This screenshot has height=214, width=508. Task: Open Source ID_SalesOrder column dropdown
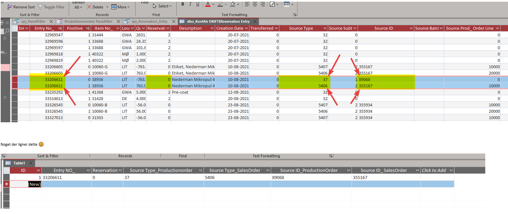click(417, 171)
